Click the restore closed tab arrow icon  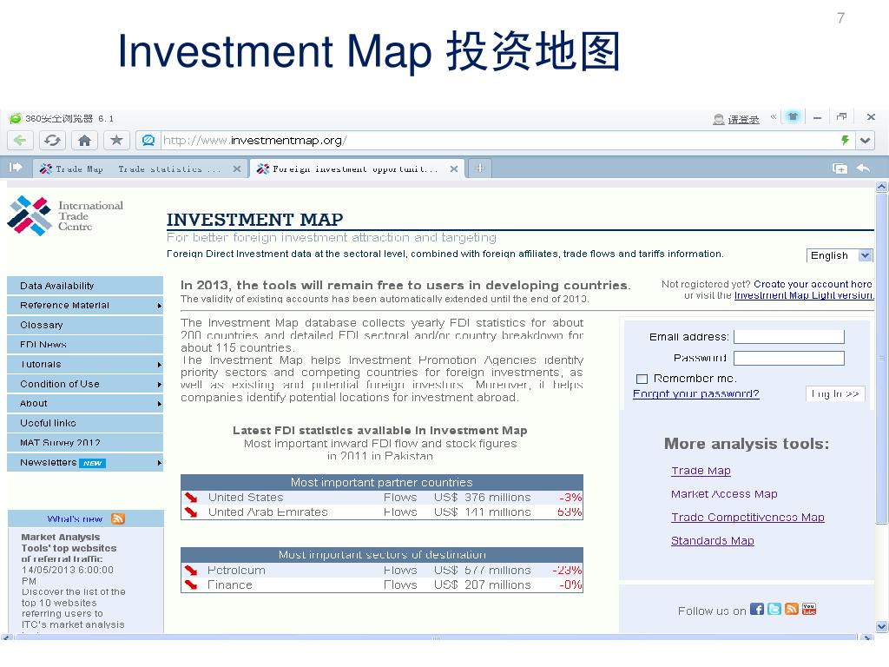[x=864, y=168]
